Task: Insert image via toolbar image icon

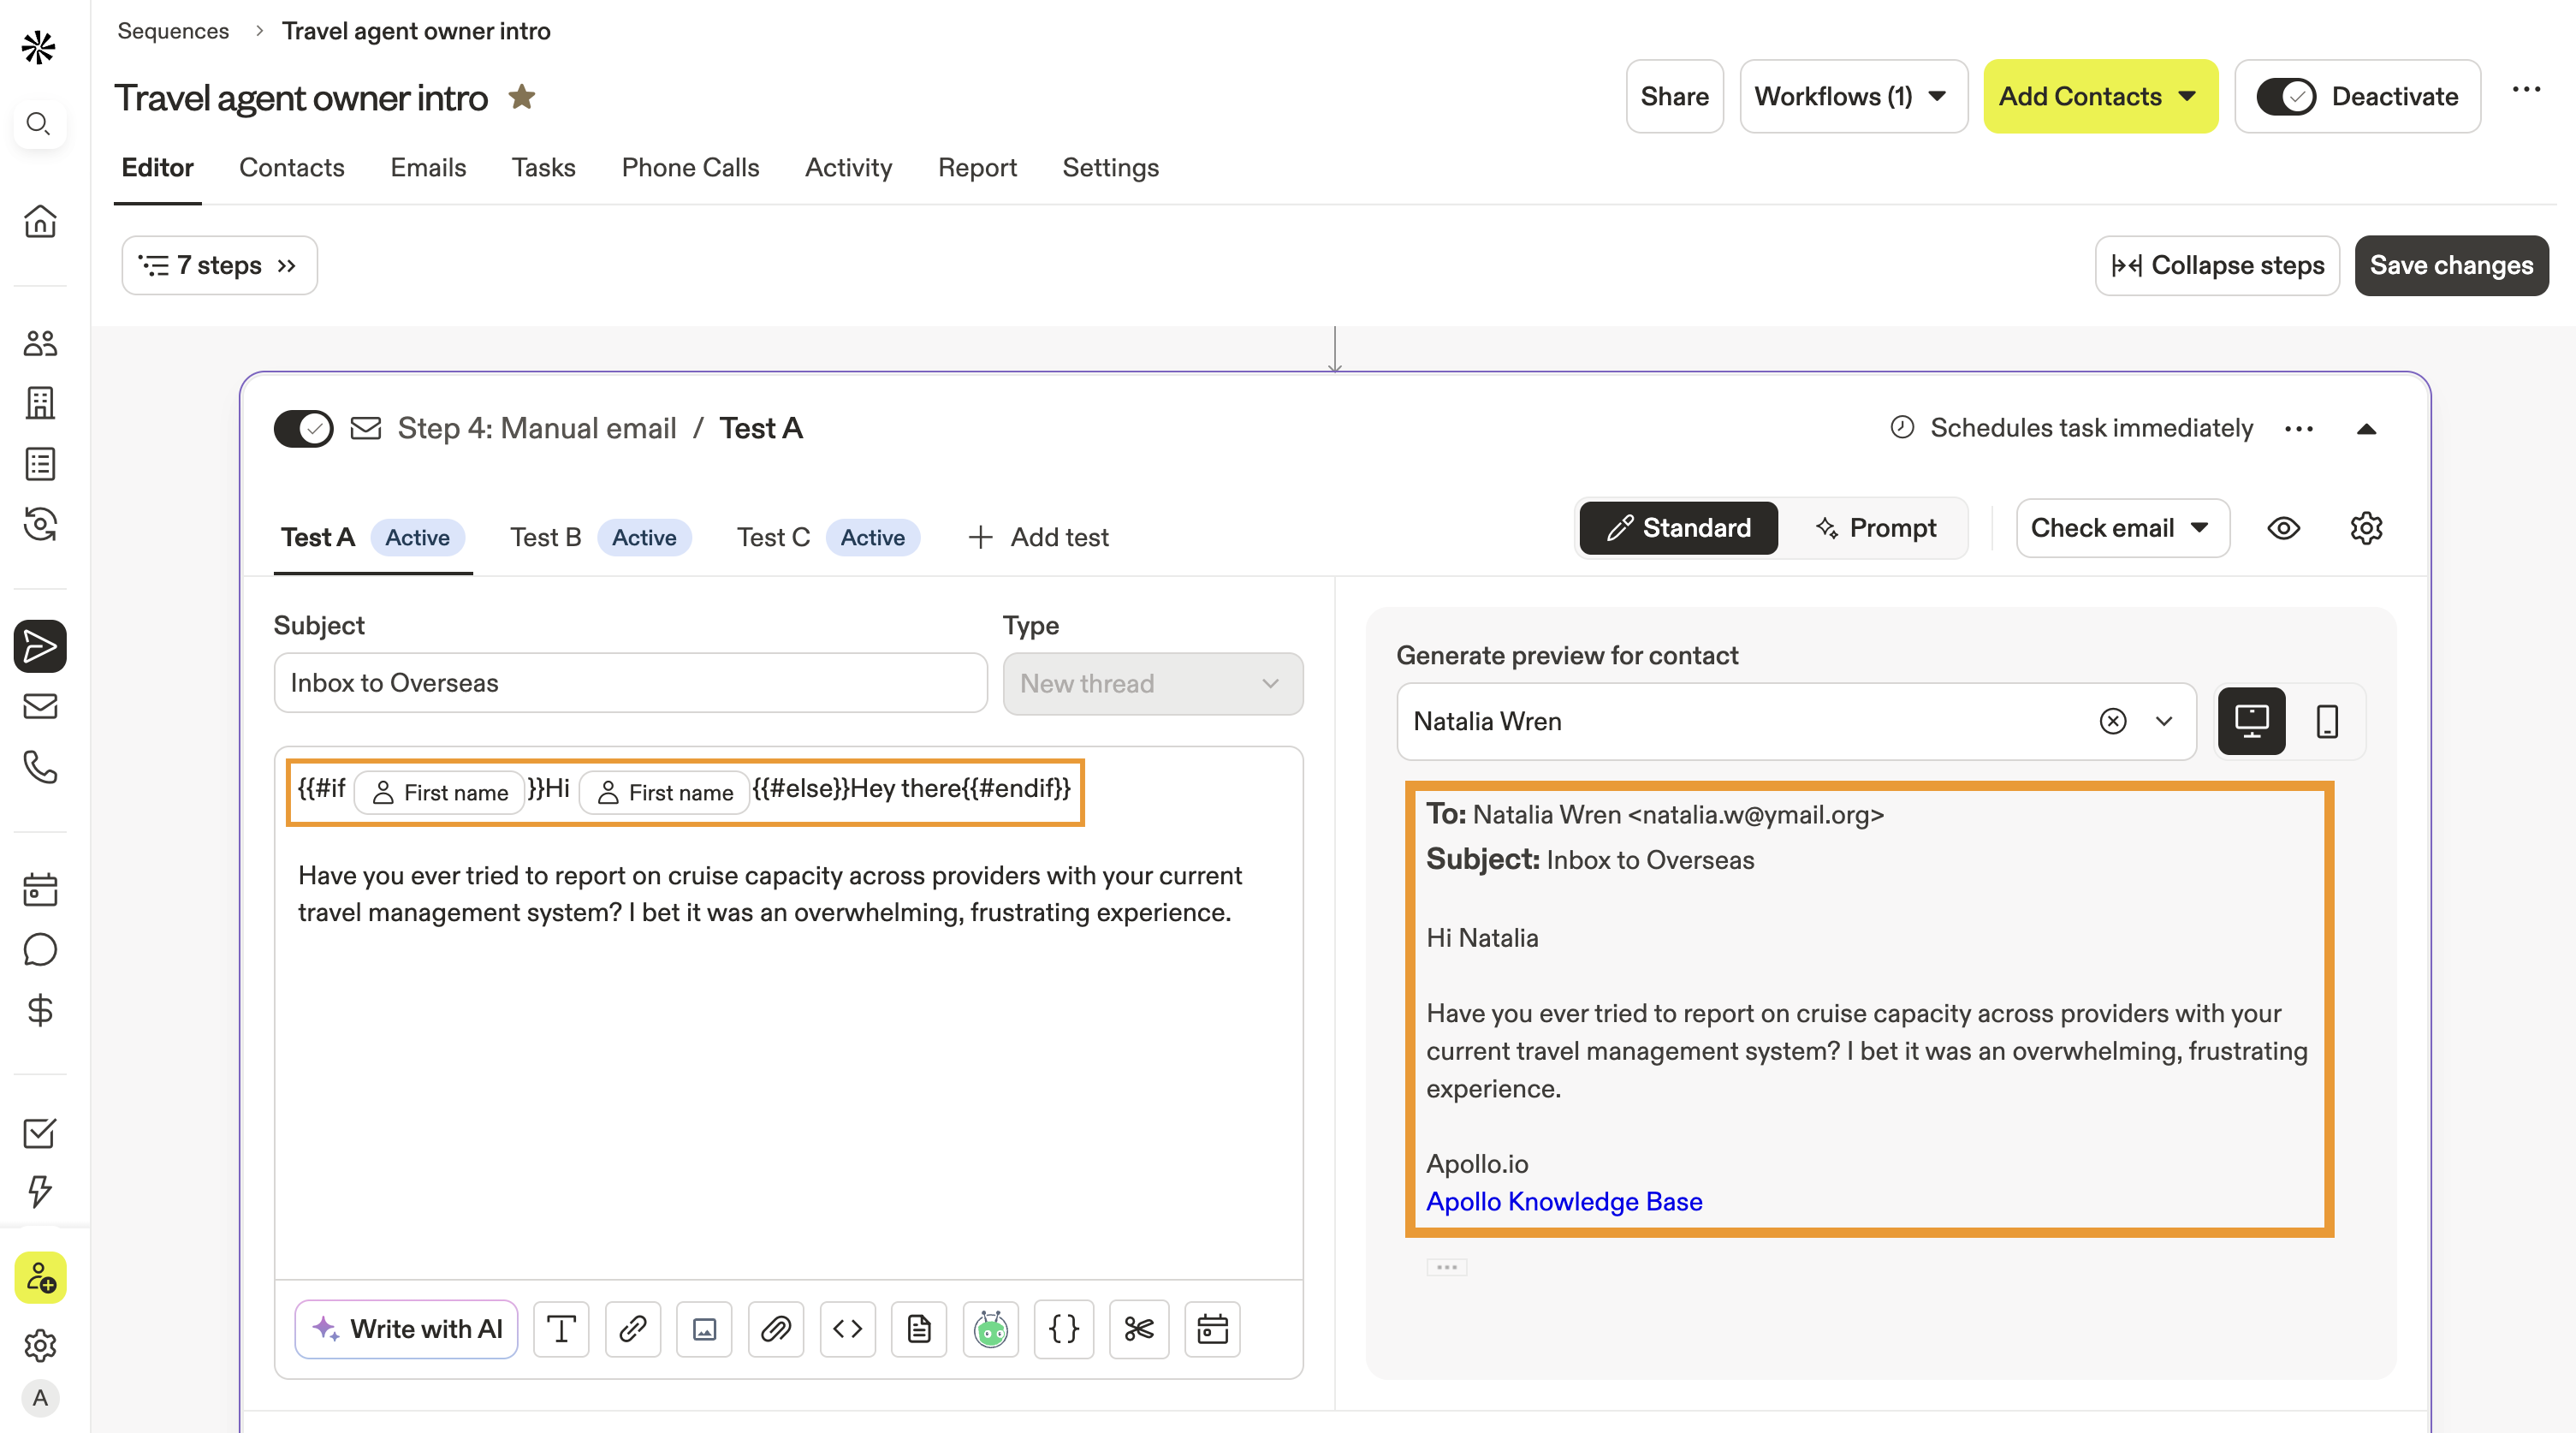Action: pos(704,1329)
